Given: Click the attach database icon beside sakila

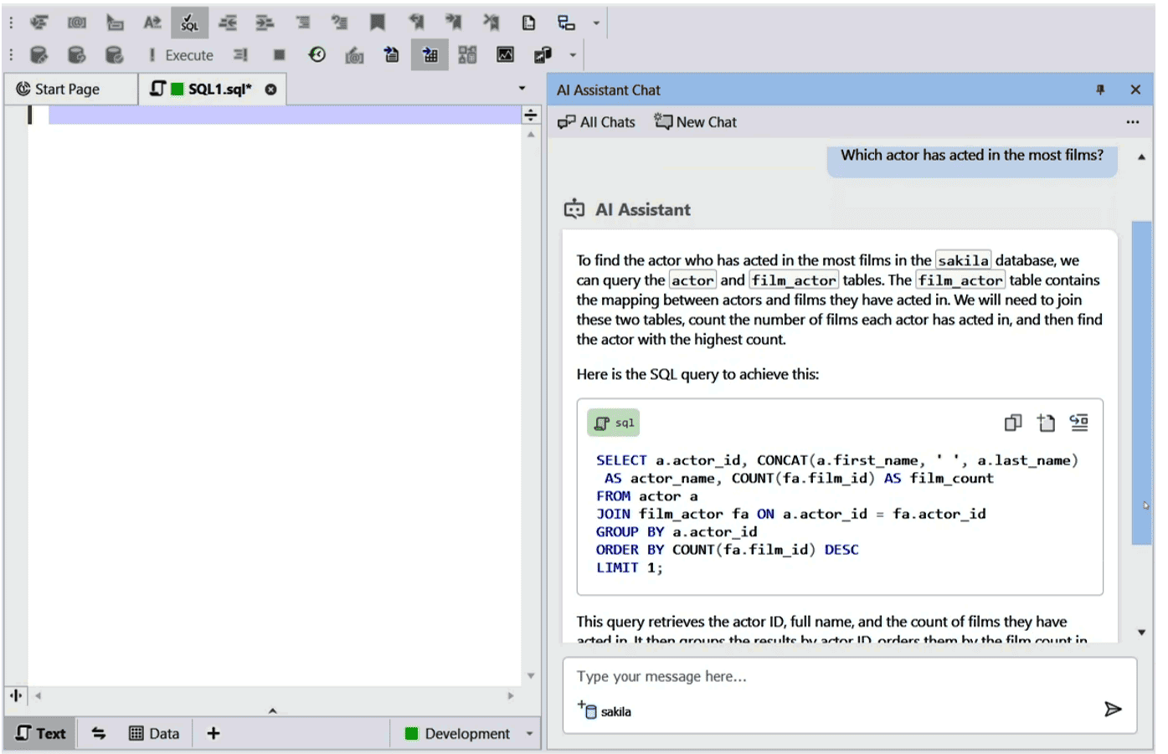Looking at the screenshot, I should (587, 710).
